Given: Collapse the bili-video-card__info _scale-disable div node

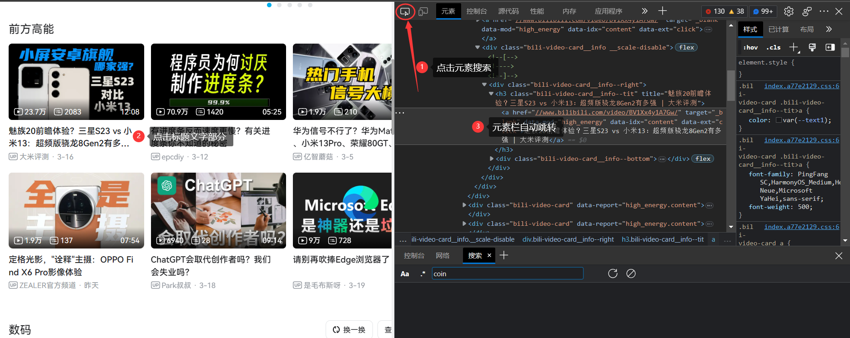Looking at the screenshot, I should 478,48.
